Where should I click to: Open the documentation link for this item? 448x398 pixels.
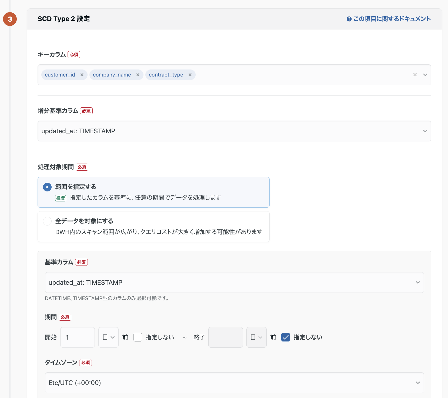[x=392, y=19]
